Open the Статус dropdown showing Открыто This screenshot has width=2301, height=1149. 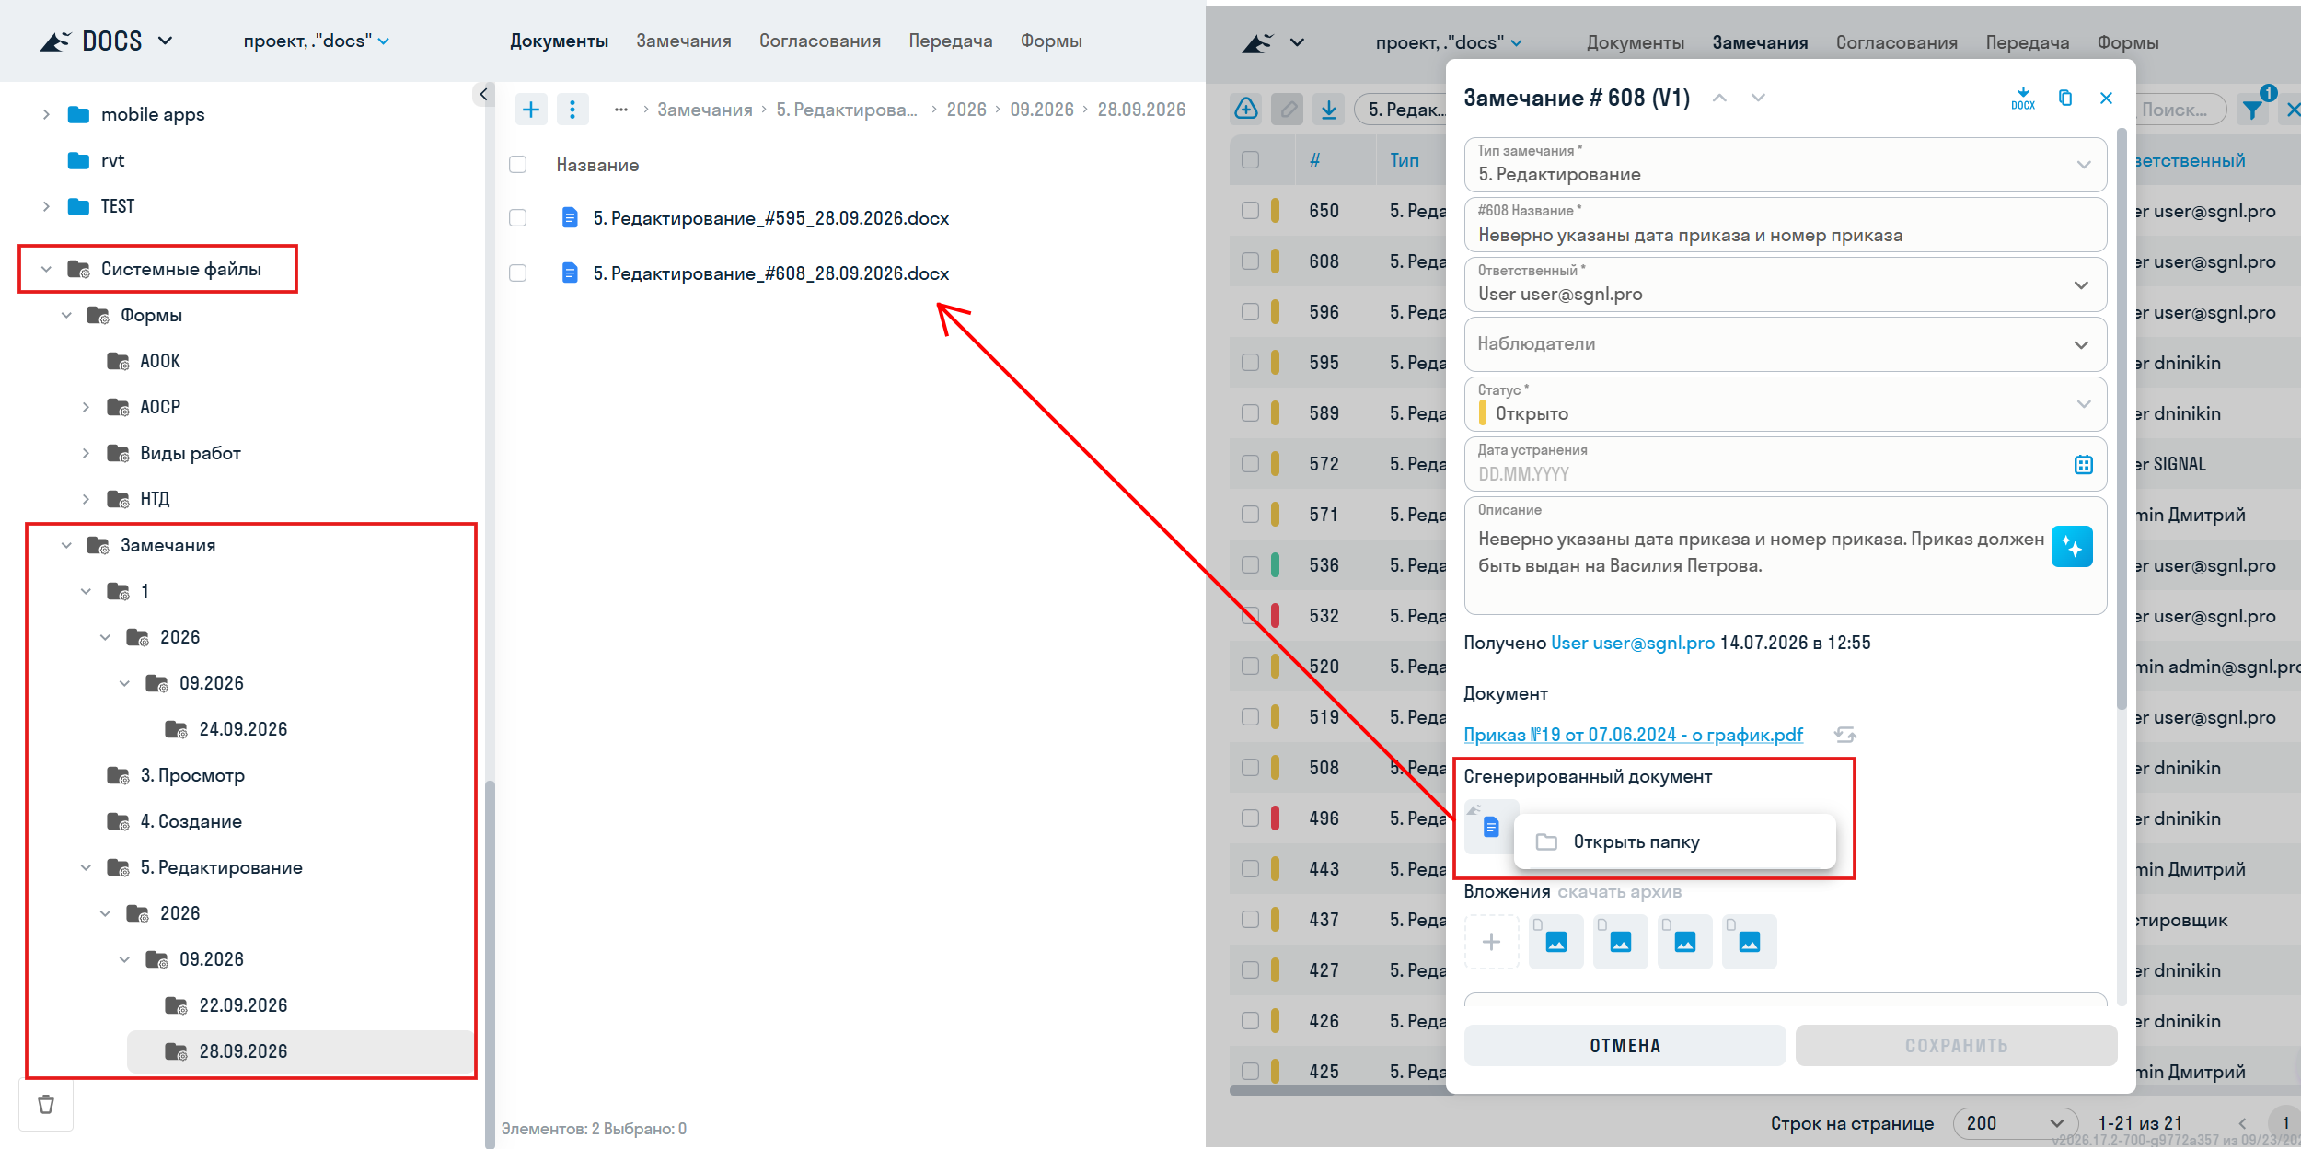[x=1785, y=404]
